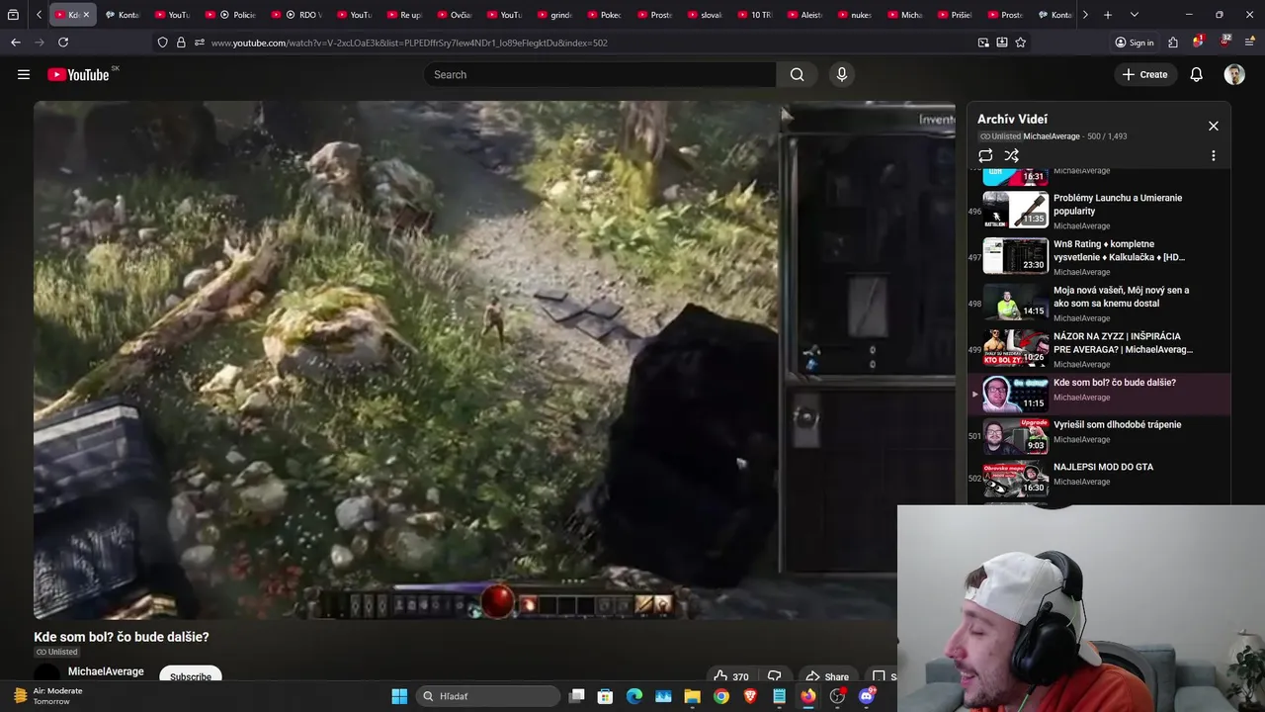Open the list all tabs dropdown arrow
The height and width of the screenshot is (712, 1265).
coord(1134,15)
